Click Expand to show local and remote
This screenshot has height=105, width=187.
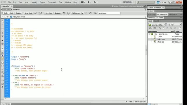(180, 28)
